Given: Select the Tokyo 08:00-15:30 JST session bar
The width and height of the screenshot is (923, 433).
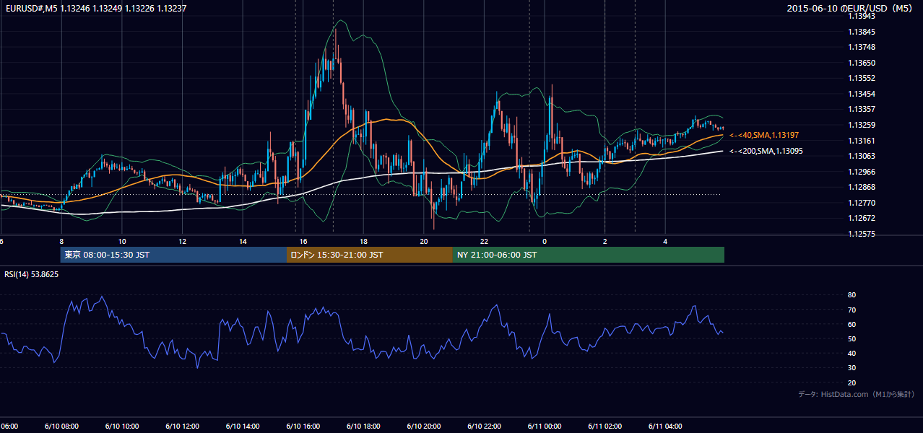Looking at the screenshot, I should (x=173, y=255).
